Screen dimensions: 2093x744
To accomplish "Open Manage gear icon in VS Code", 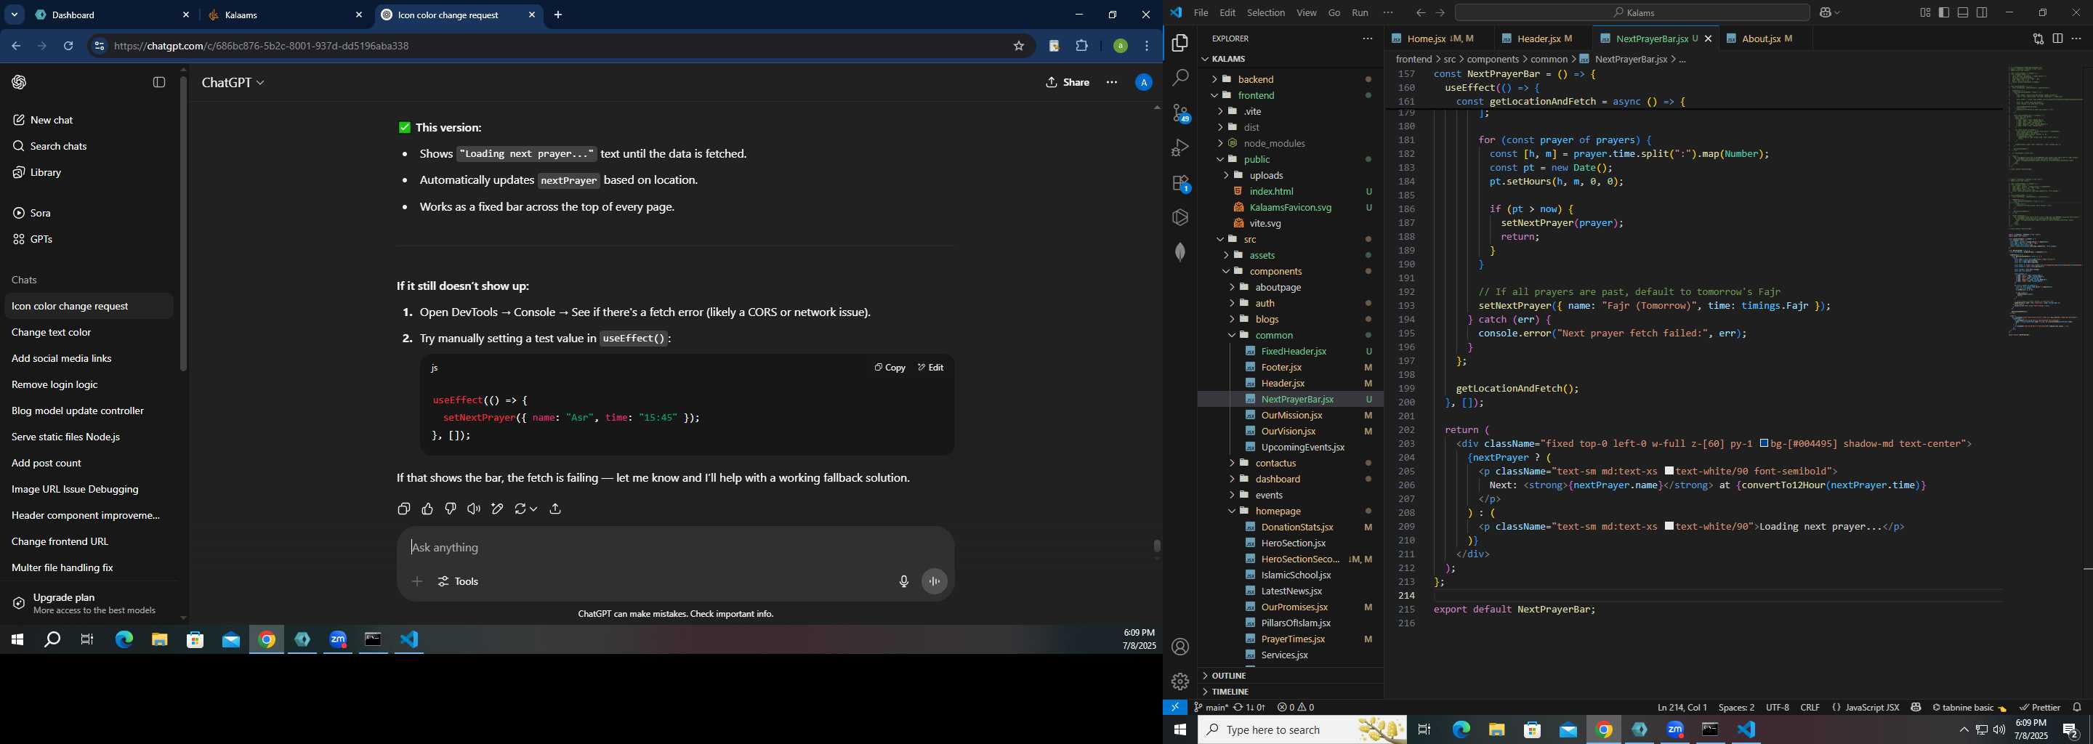I will pos(1180,682).
